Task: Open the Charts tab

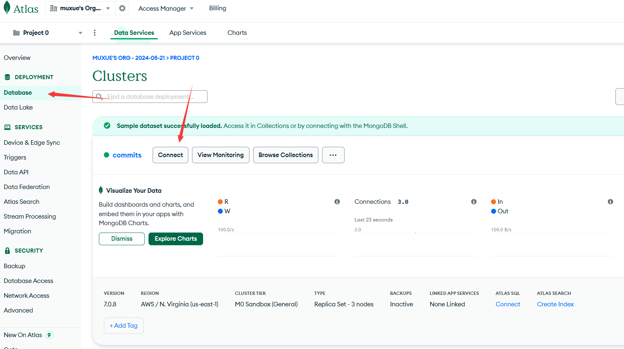Action: (237, 33)
